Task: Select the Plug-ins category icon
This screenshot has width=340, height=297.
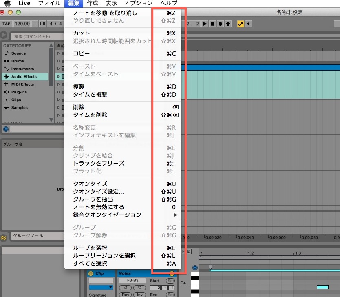Action: pos(7,92)
